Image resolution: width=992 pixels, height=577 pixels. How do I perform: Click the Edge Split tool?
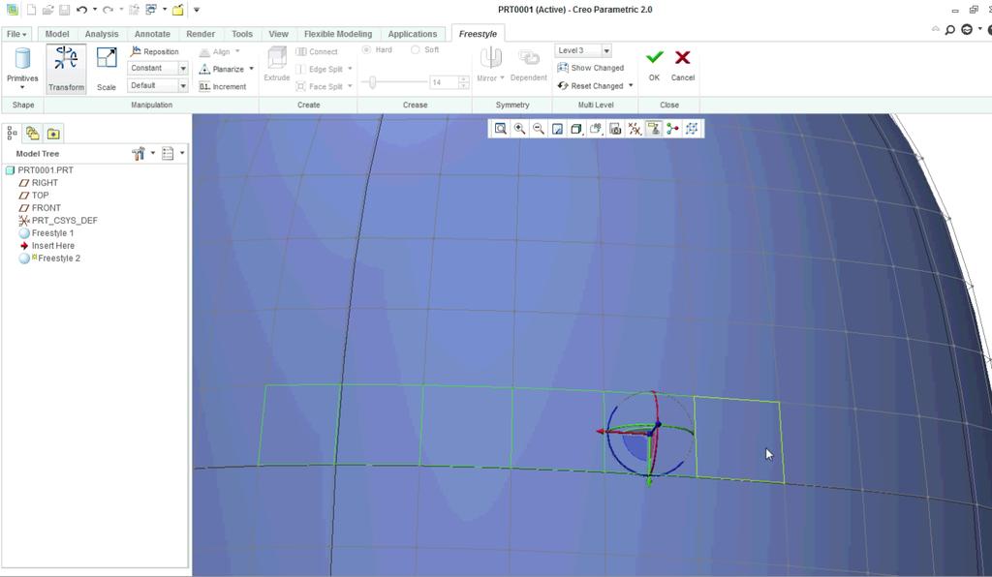click(x=320, y=69)
